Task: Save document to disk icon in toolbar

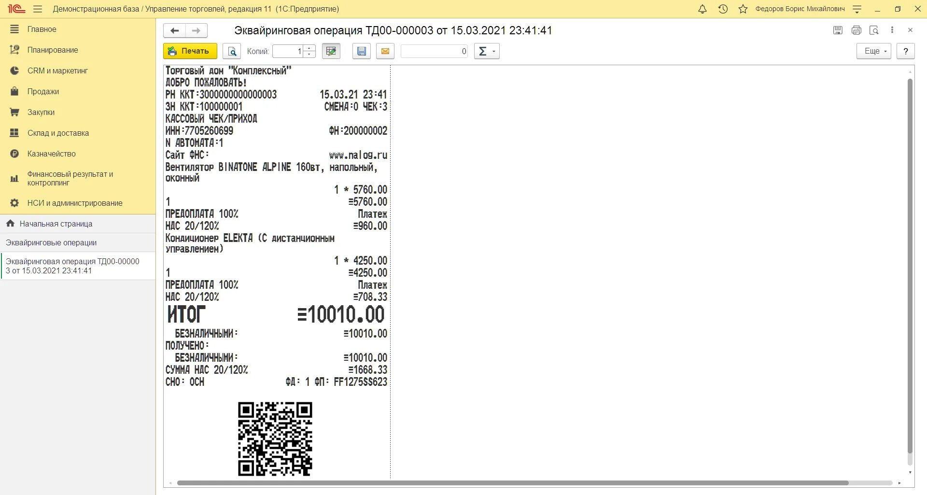Action: (362, 51)
